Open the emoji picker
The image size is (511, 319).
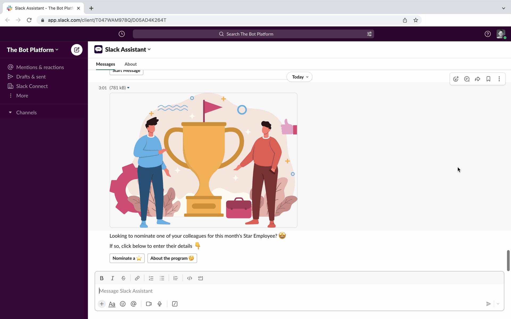tap(123, 304)
